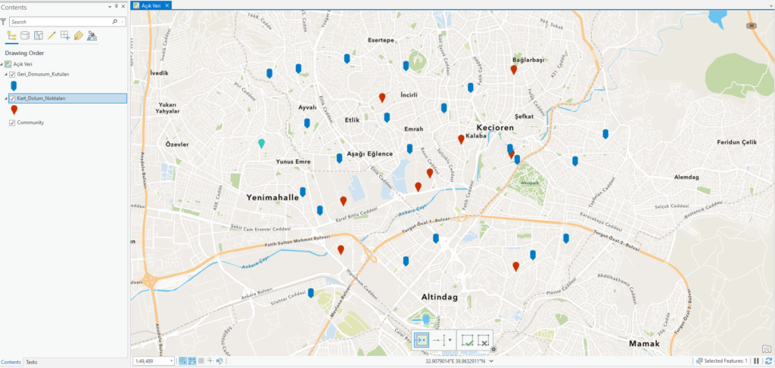
Task: Open the map view tab list dropdown
Action: pyautogui.click(x=771, y=6)
